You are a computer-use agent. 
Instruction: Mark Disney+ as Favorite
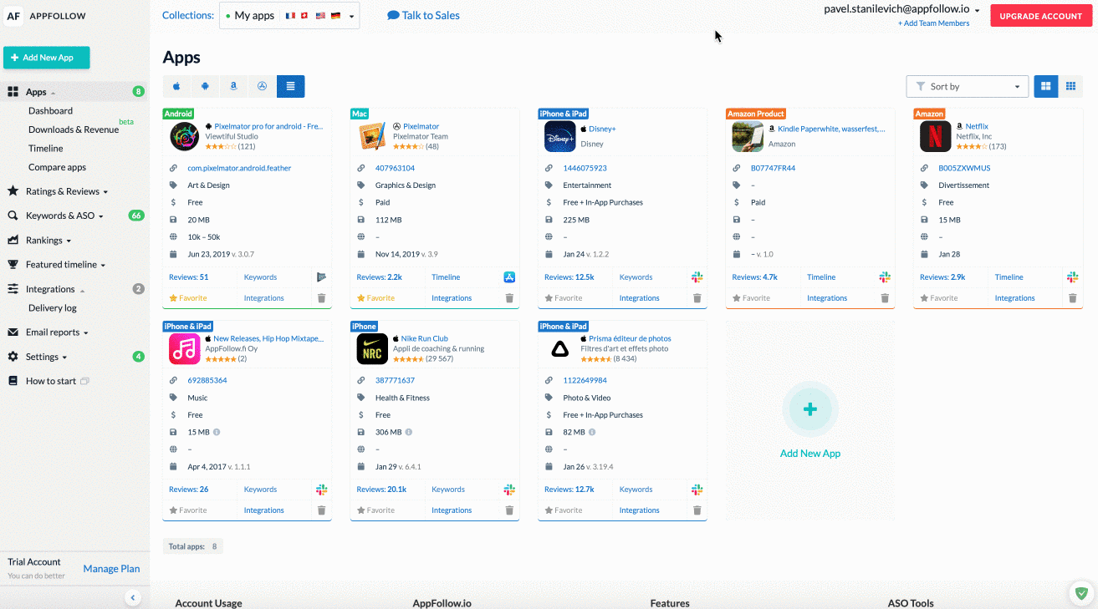coord(564,298)
